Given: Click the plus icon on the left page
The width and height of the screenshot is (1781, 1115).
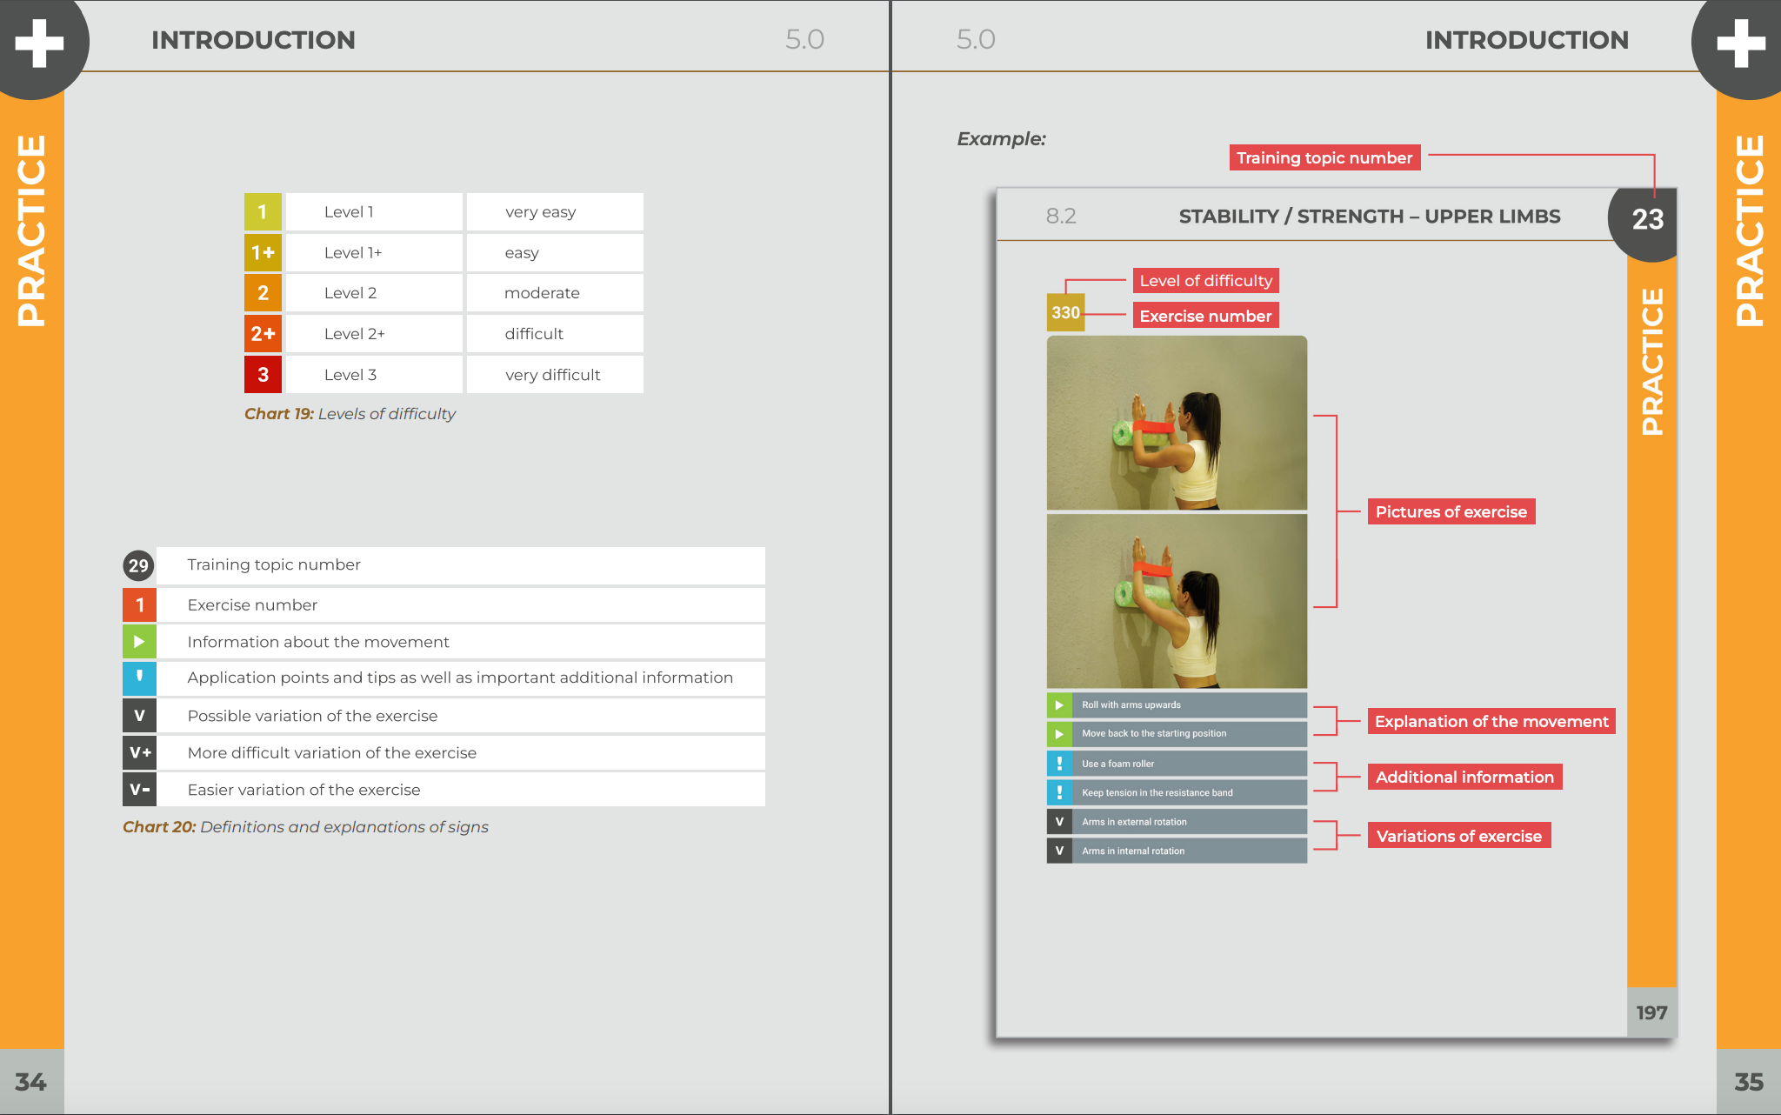Looking at the screenshot, I should 39,42.
